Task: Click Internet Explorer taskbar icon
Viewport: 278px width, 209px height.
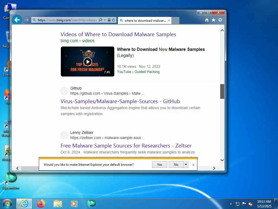Action: click(x=24, y=204)
